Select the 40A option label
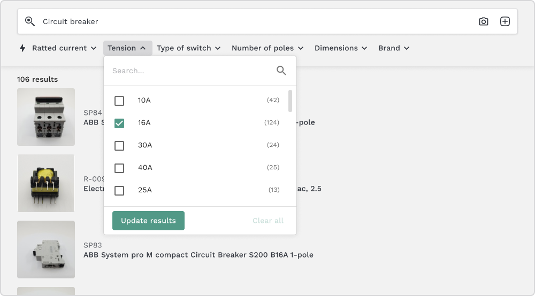535x296 pixels. 145,168
